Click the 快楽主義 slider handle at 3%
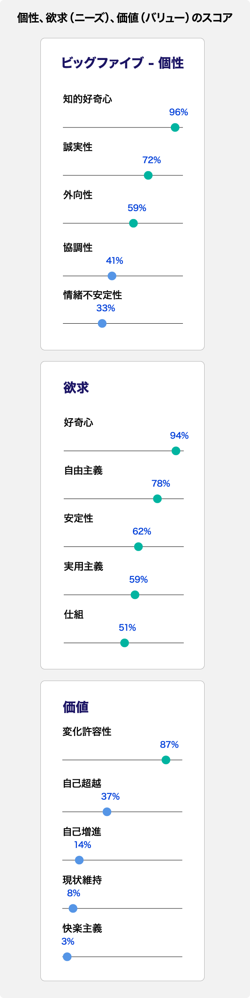The height and width of the screenshot is (998, 250). pos(67,957)
